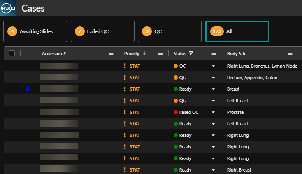Screen dimensions: 302x174
Task: Select the Right Lung, Bronchus, Lymph Node row
Action: point(262,66)
